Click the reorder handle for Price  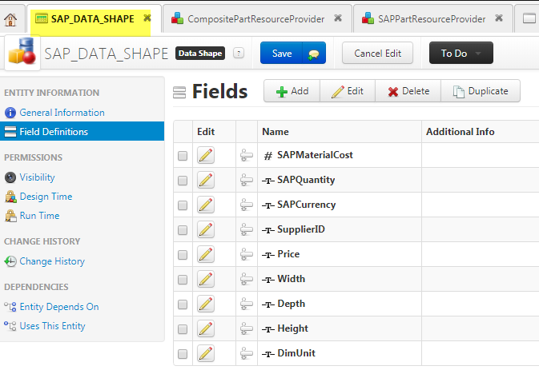(246, 254)
